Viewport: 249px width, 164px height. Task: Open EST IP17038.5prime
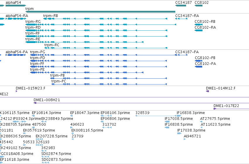pos(179,119)
